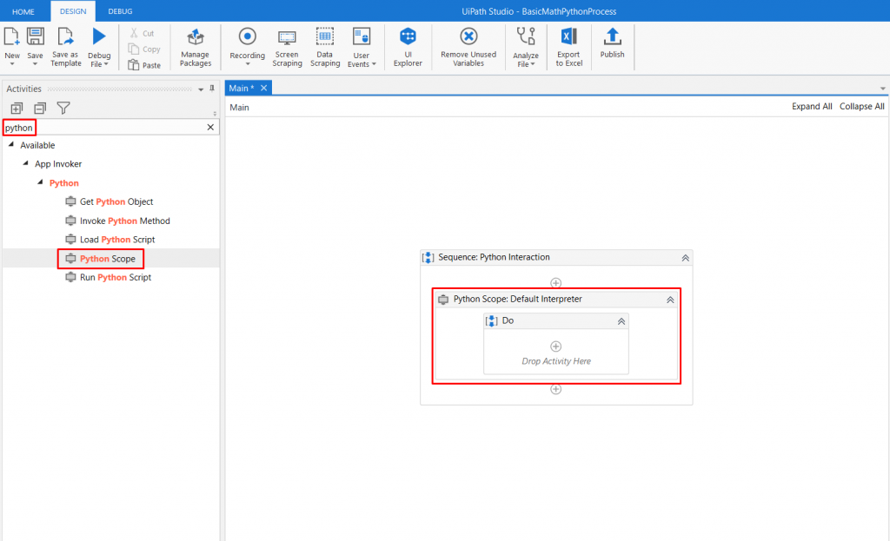The image size is (890, 541).
Task: Start Data Scraping
Action: [x=324, y=47]
